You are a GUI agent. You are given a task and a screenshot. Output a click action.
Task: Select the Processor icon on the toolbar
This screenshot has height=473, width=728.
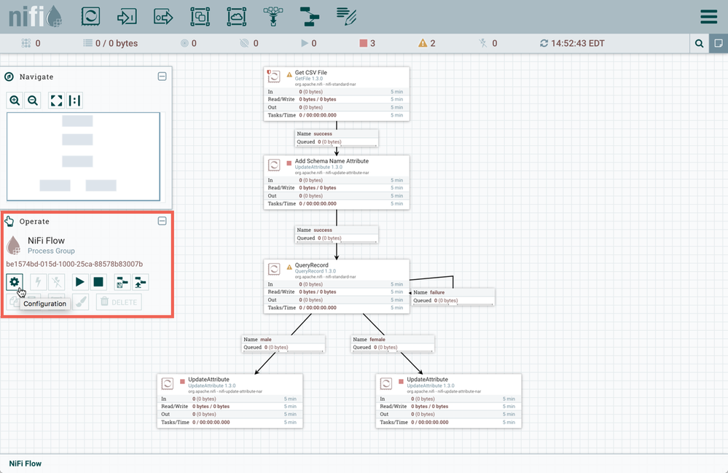pos(90,16)
